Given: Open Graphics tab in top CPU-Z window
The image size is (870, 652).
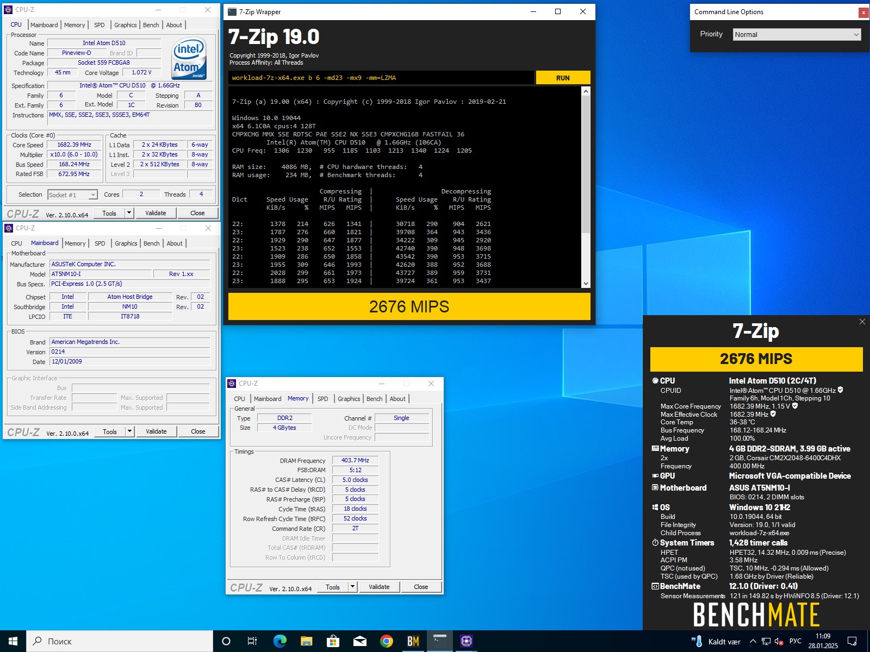Looking at the screenshot, I should (x=125, y=25).
